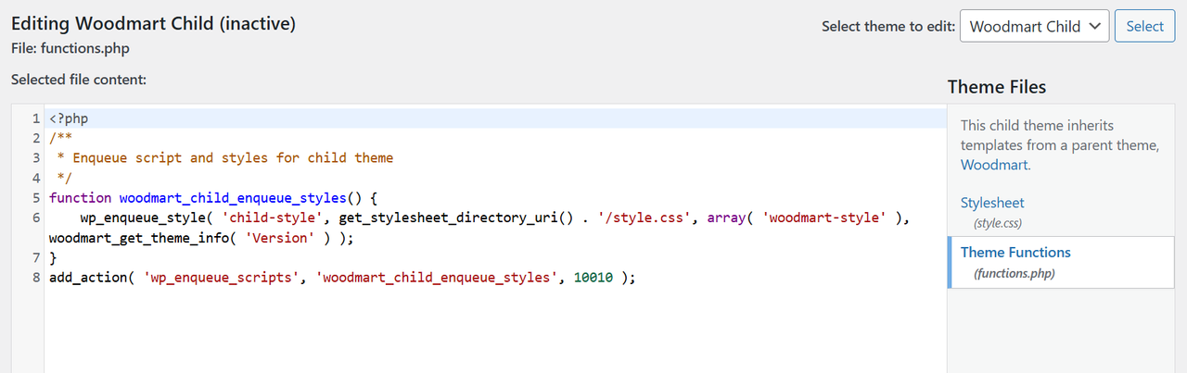Click the function woodmart_child_enqueue_styles line
Viewport: 1187px width, 373px height.
[x=214, y=198]
